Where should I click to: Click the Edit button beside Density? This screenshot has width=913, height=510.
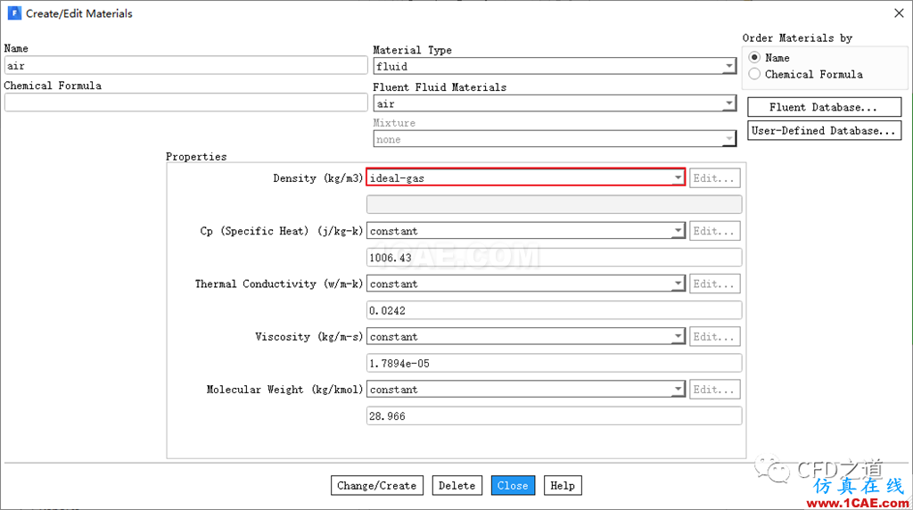point(714,178)
